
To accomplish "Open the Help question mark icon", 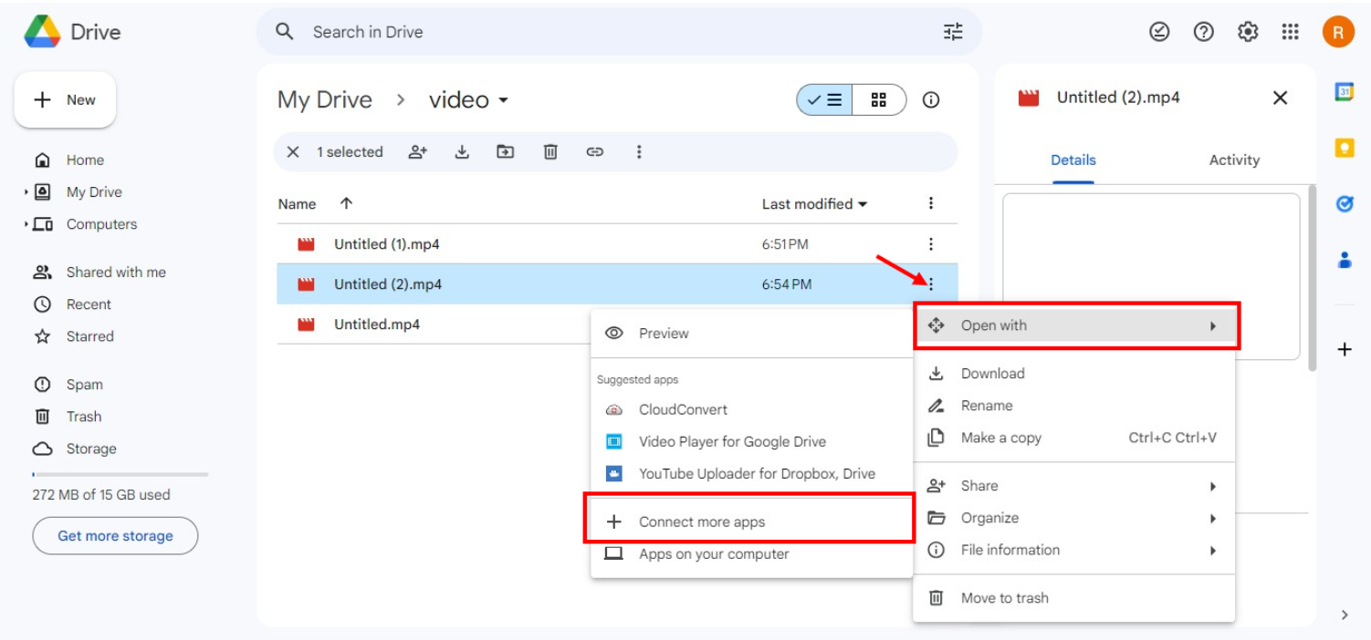I will coord(1204,32).
